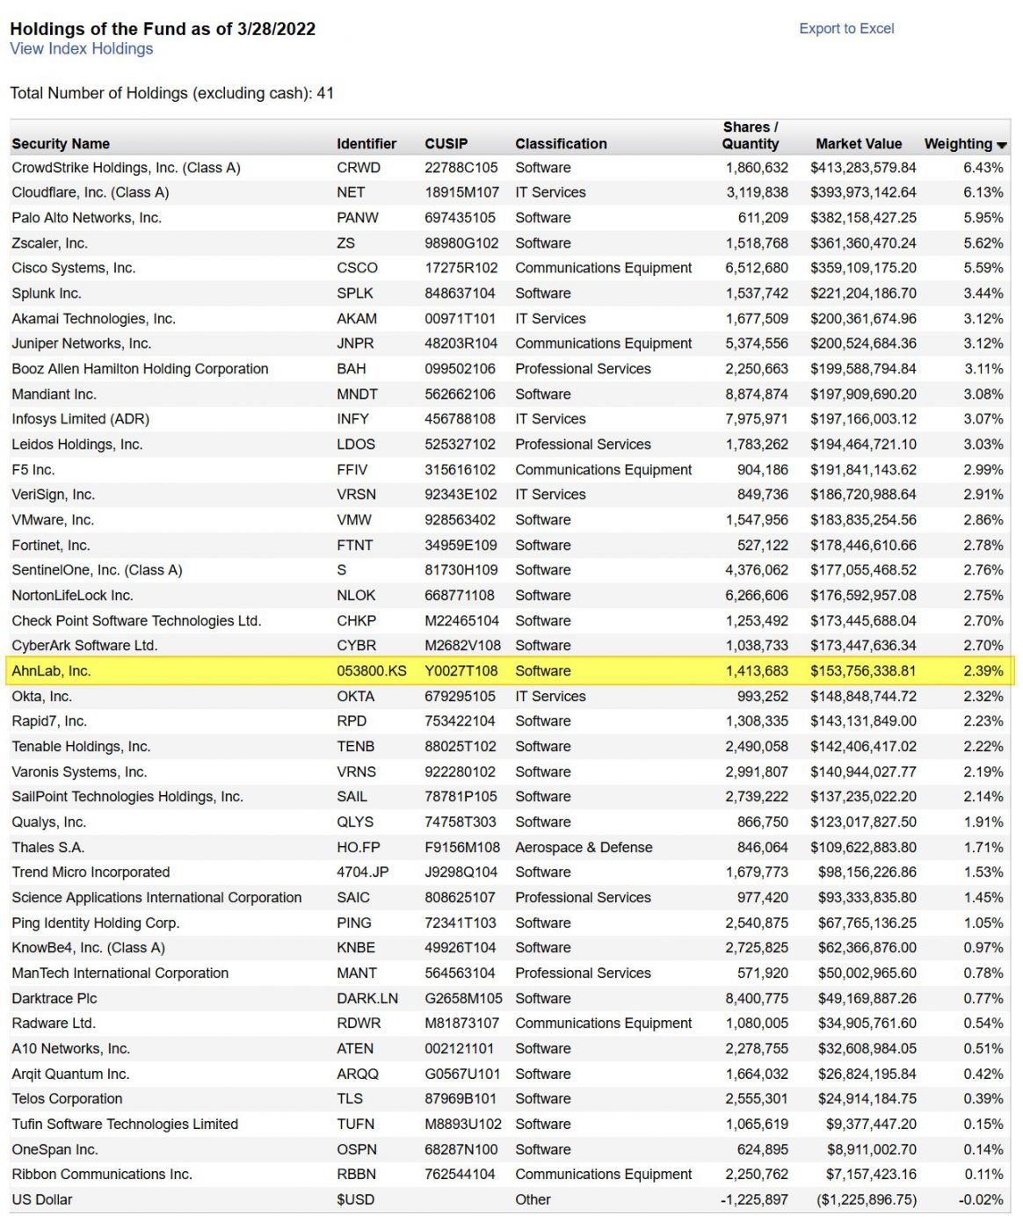The image size is (1023, 1230).
Task: Open the View Index Holdings link
Action: 81,49
